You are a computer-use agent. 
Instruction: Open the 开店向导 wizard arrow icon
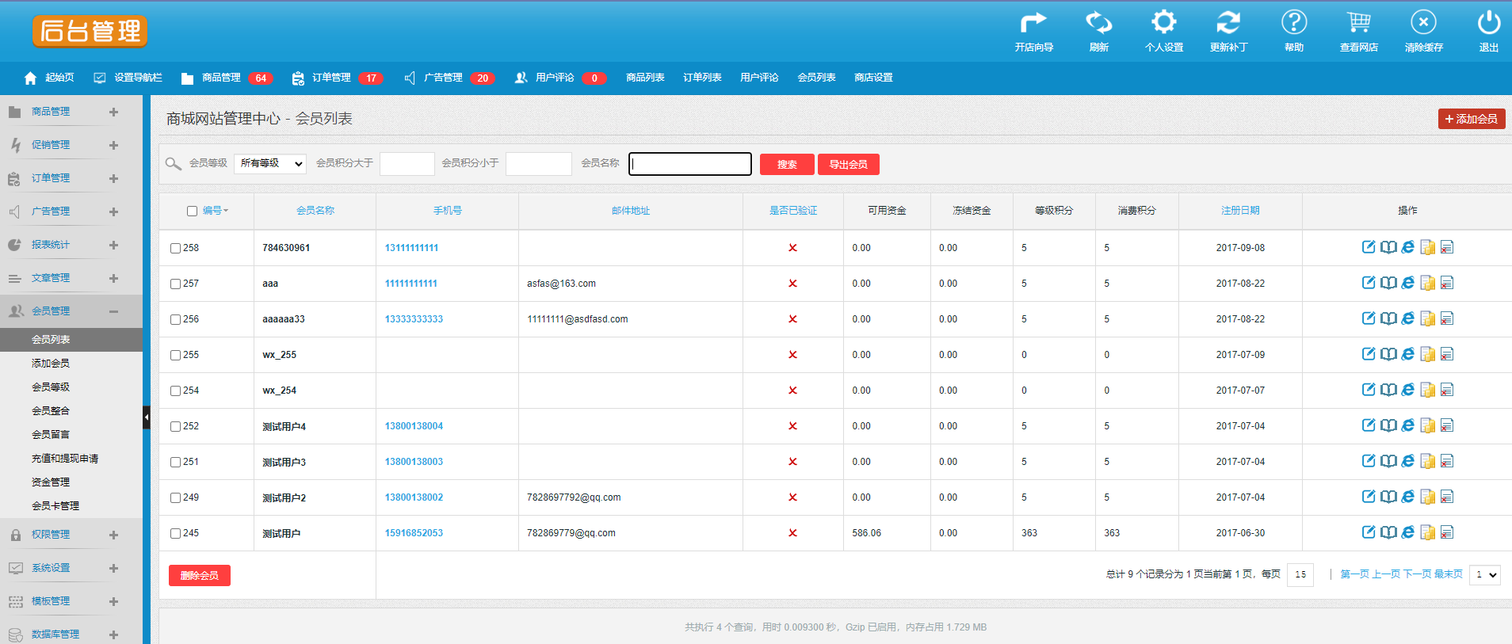click(x=1033, y=22)
